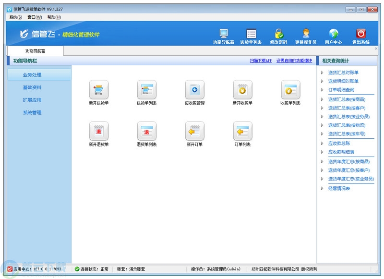The image size is (384, 279).
Task: Click the 设置启用的功能模块 link
Action: click(294, 61)
